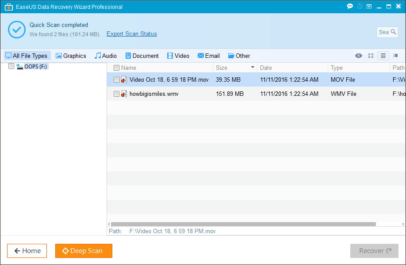Screen dimensions: 406x265
Task: Click the OOPS (F:) drive icon
Action: 19,67
